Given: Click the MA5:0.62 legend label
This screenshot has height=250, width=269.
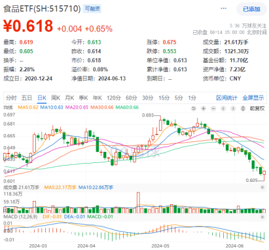Looking at the screenshot, I should [x=28, y=107].
